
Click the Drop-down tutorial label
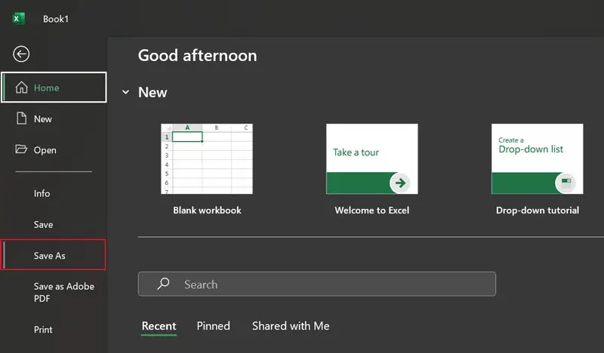pyautogui.click(x=538, y=210)
